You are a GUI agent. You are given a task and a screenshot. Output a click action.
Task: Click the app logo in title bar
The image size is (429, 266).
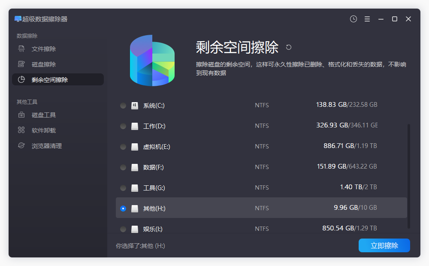point(18,19)
